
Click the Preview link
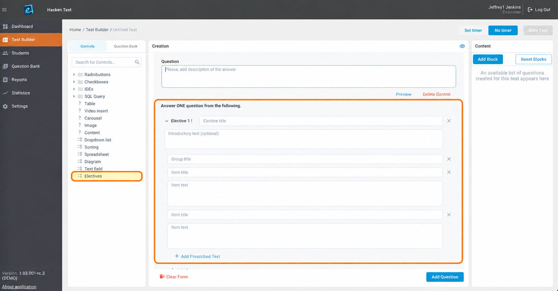pos(404,94)
